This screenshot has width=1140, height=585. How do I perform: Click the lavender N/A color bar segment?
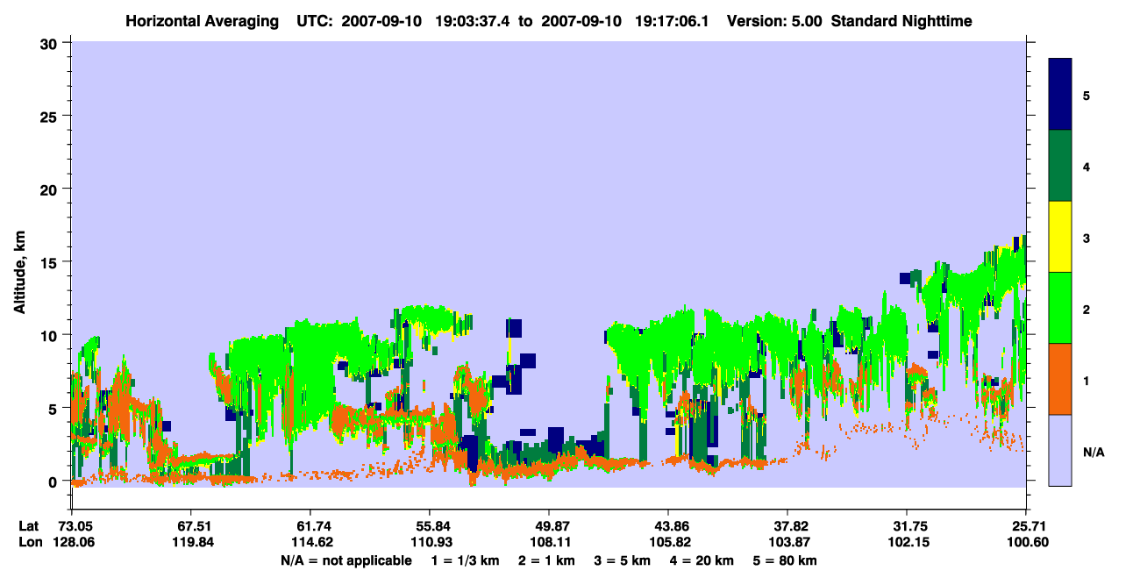1060,450
